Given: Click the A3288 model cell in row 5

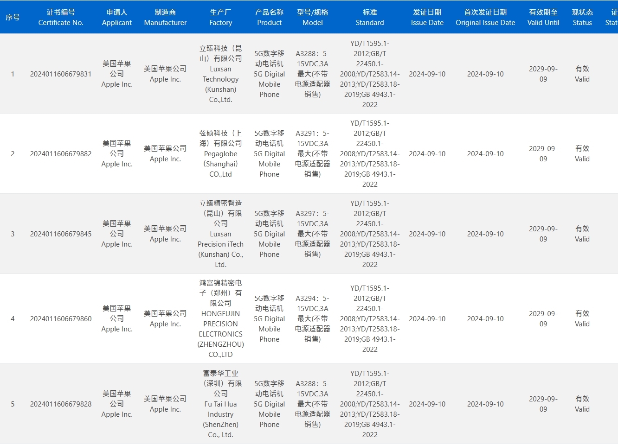Looking at the screenshot, I should point(313,404).
